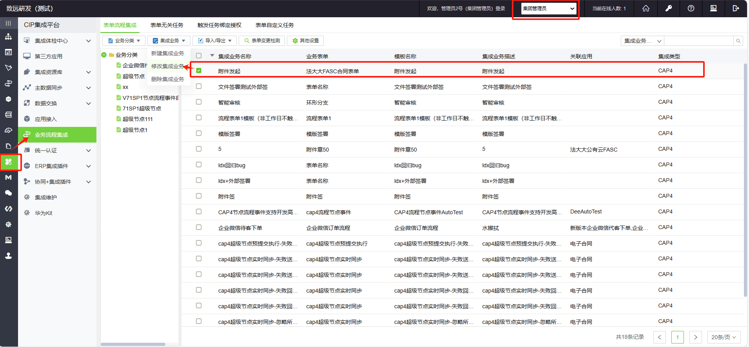
Task: Select the checkbox for 企业微信待客下单 row
Action: (x=199, y=227)
